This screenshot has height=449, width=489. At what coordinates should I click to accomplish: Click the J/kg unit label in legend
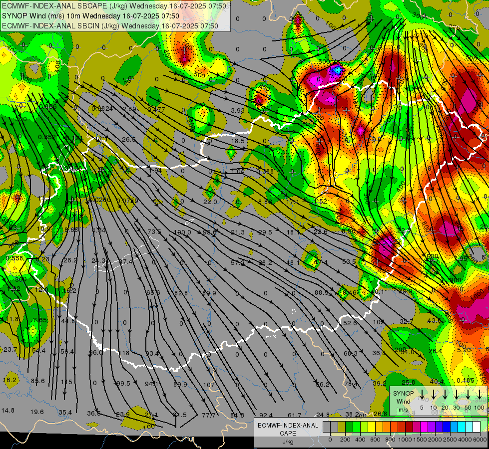point(288,441)
